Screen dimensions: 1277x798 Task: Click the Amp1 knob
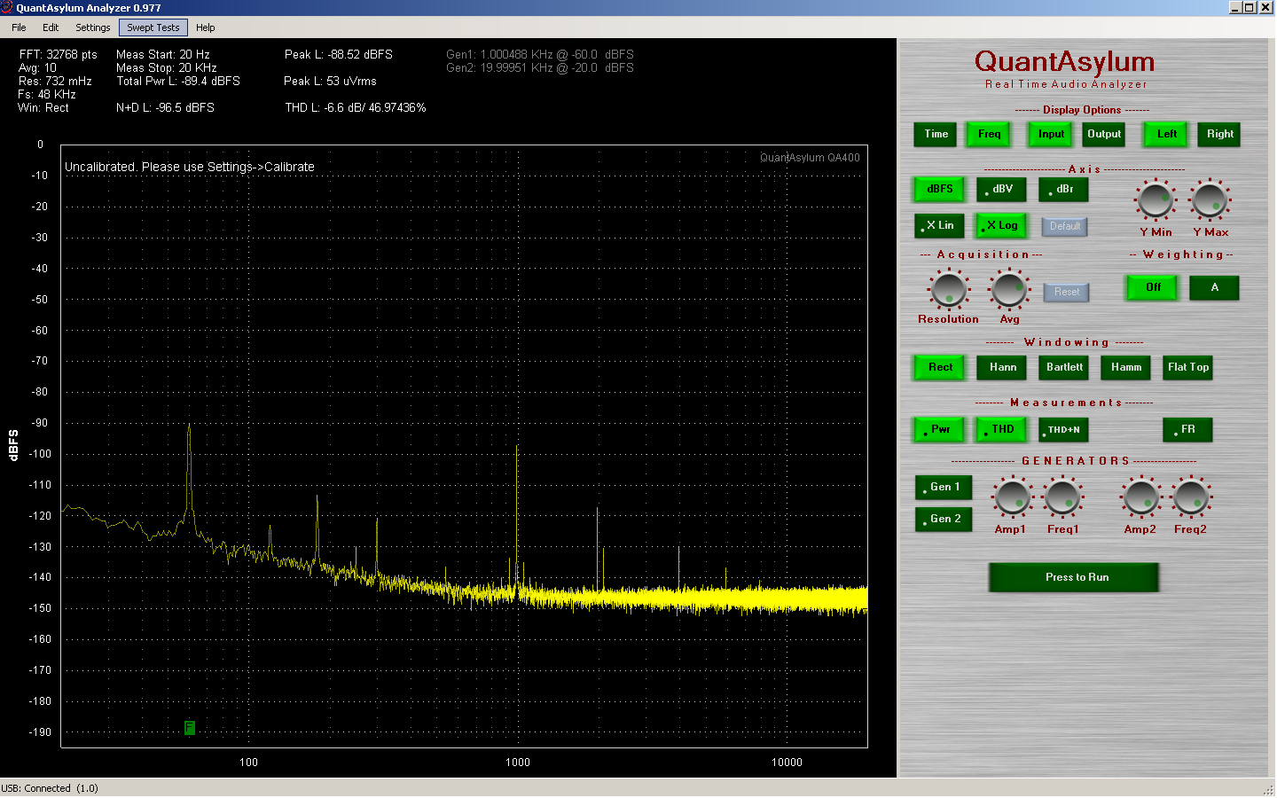tap(1012, 497)
